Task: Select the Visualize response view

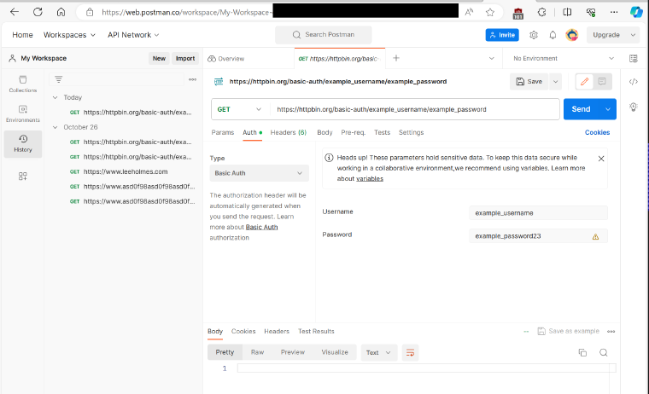Action: click(x=335, y=352)
